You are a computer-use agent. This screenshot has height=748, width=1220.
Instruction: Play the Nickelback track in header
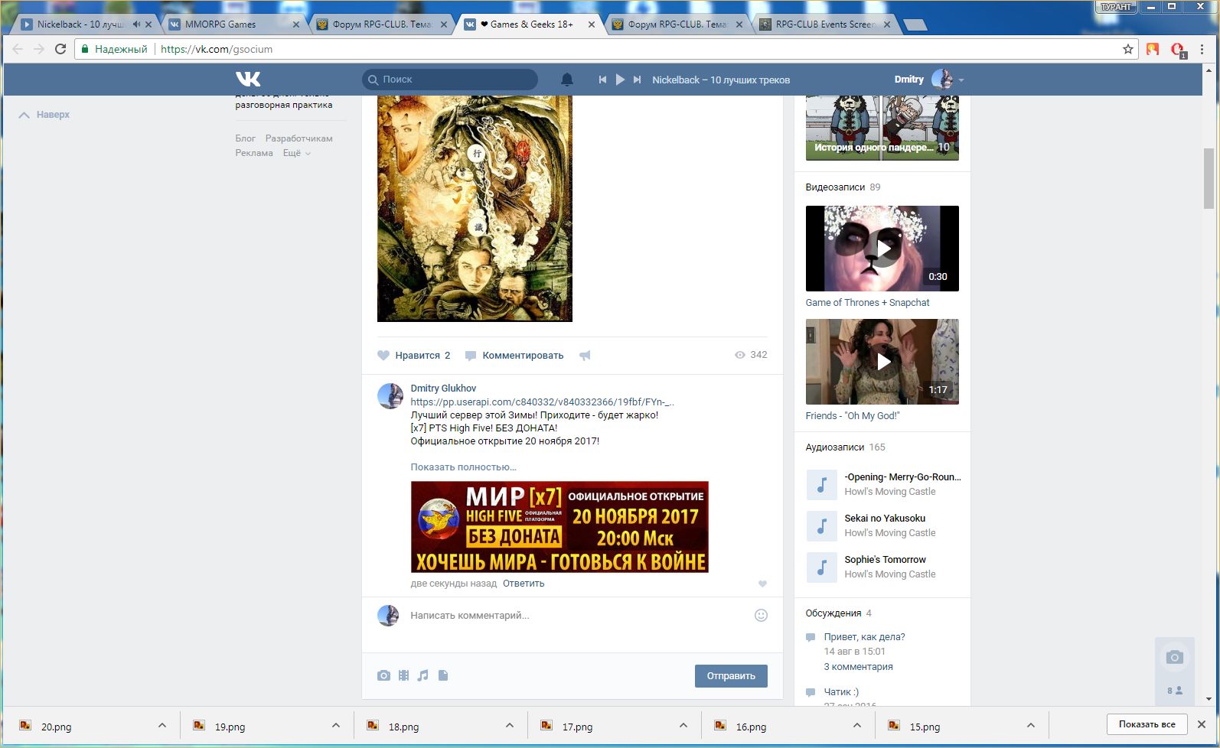tap(620, 80)
